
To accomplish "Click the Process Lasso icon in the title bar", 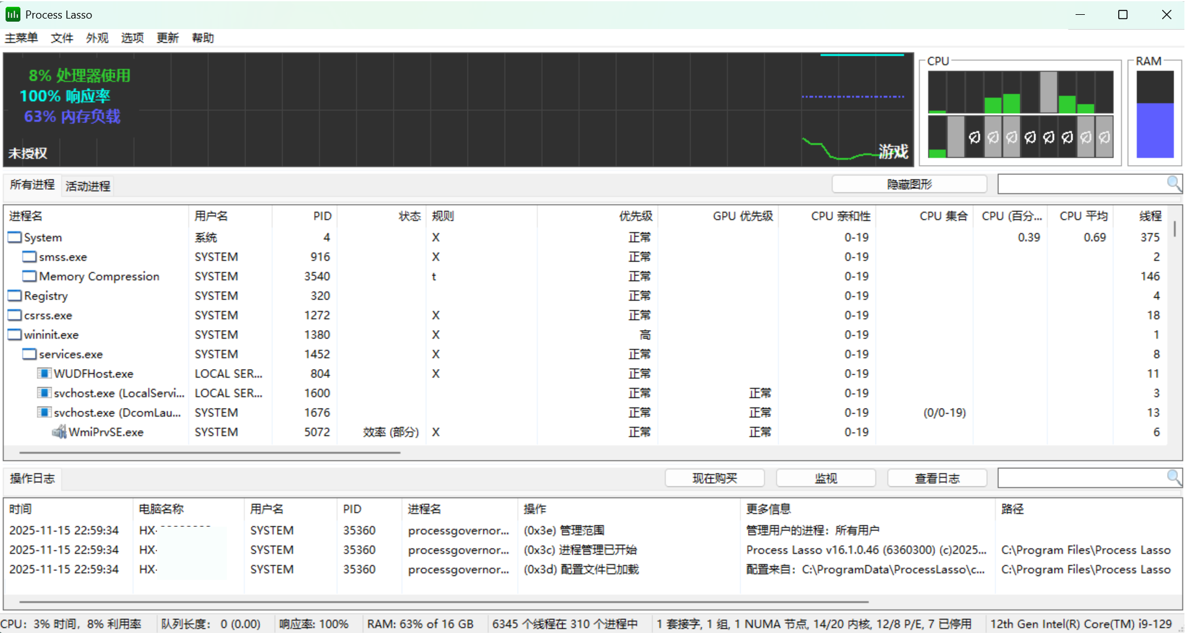I will click(12, 14).
